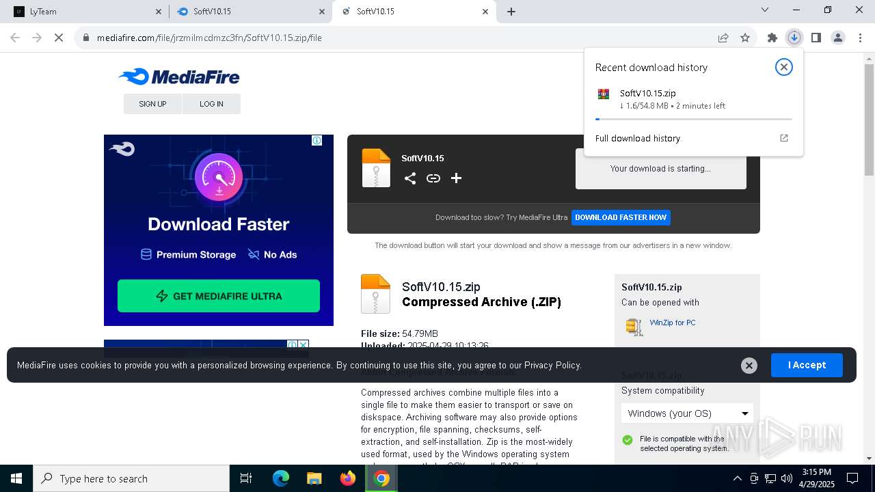Screen dimensions: 875x492
Task: Open the Extensions puzzle icon
Action: 772,38
